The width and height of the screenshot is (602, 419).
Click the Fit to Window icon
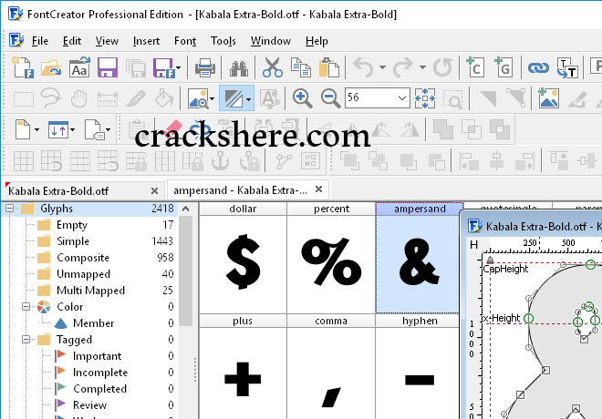(425, 98)
